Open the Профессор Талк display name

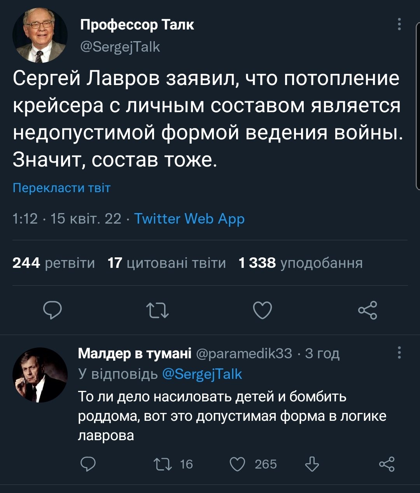pyautogui.click(x=137, y=25)
